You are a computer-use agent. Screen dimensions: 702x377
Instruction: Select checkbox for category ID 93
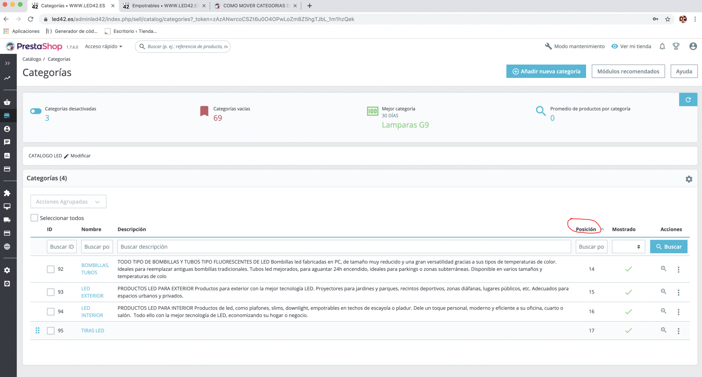click(50, 292)
